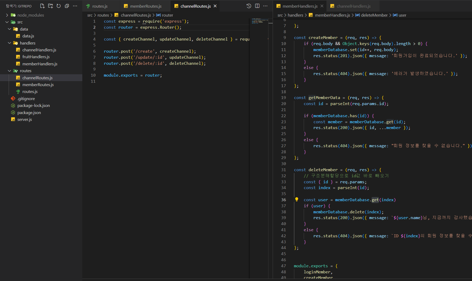Open data.js in the explorer

[28, 36]
